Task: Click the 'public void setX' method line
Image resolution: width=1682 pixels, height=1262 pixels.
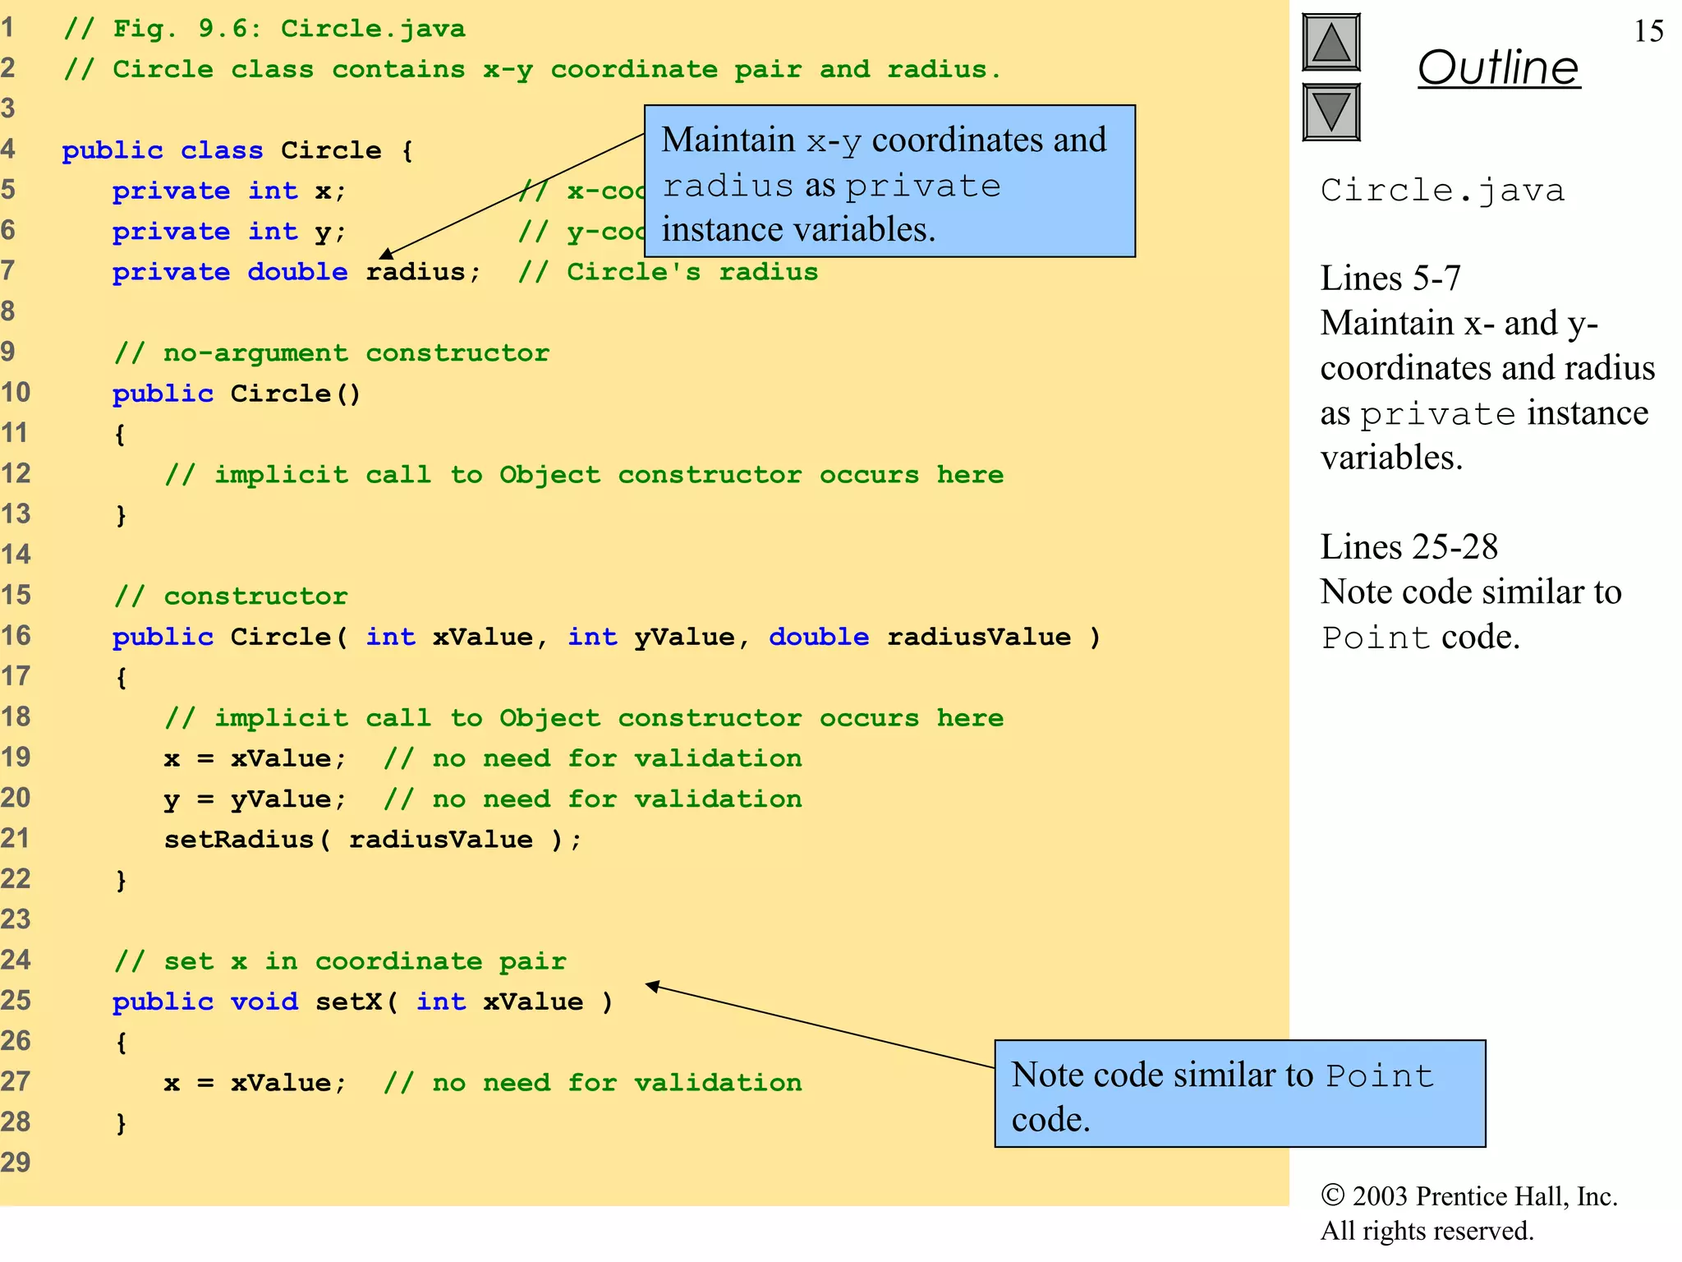Action: tap(362, 1002)
